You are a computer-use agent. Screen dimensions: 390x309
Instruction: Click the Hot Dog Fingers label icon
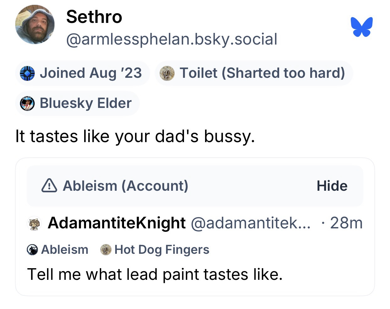(106, 250)
